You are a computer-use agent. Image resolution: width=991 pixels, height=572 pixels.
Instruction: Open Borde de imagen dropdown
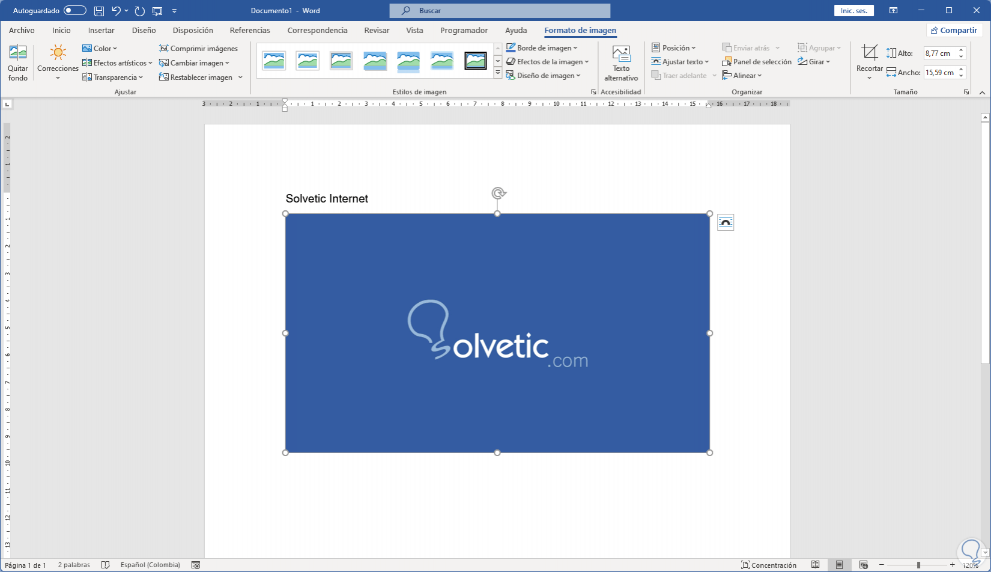click(x=542, y=48)
